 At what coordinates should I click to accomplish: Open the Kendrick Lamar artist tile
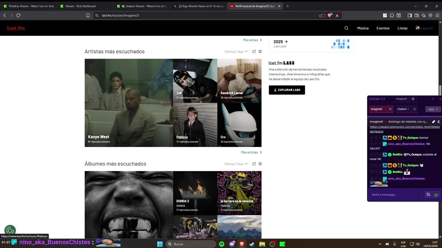coord(239,81)
